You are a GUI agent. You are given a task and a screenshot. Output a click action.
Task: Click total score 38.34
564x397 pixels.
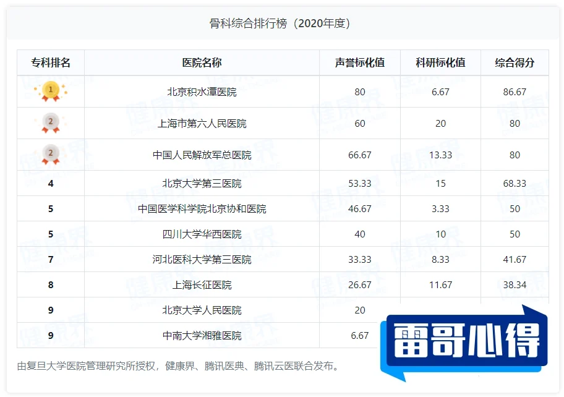pyautogui.click(x=515, y=285)
